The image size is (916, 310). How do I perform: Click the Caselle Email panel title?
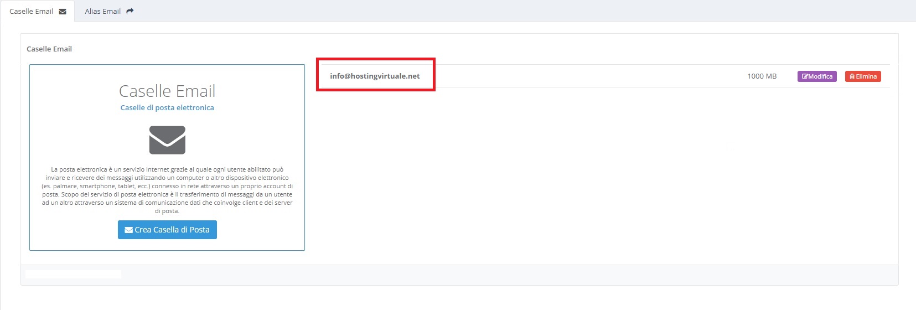point(49,49)
